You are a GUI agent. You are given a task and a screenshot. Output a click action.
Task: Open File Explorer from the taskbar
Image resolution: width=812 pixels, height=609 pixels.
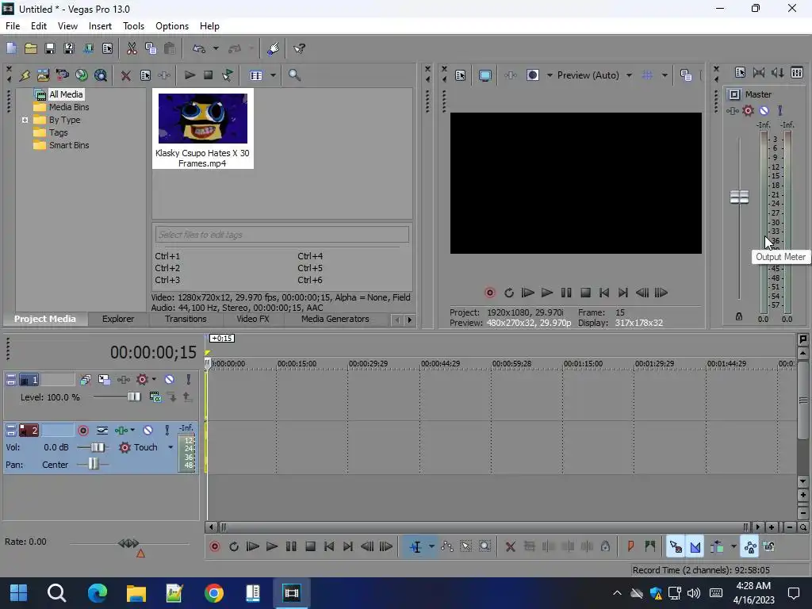click(136, 593)
